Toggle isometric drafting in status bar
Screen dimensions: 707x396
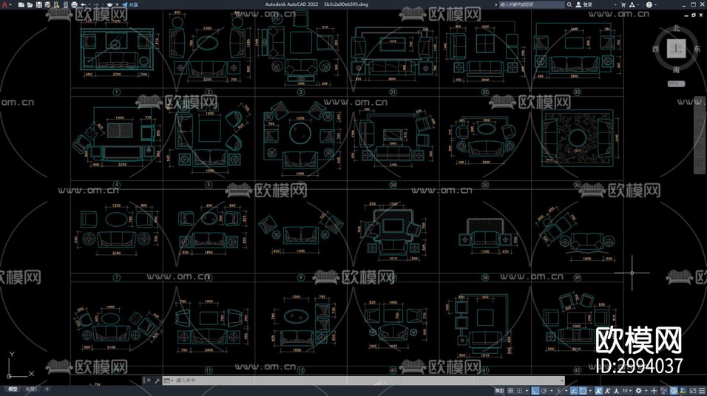pyautogui.click(x=558, y=391)
